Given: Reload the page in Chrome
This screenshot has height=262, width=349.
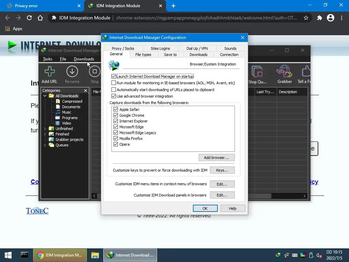Looking at the screenshot, I should tap(29, 18).
